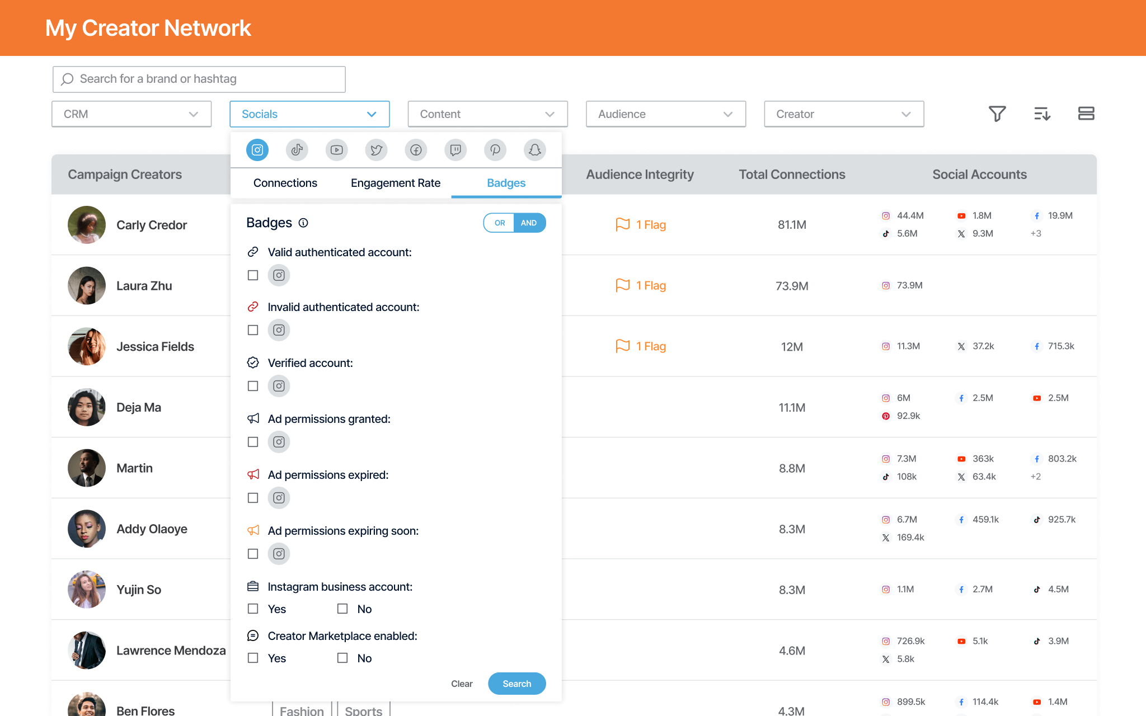This screenshot has width=1146, height=716.
Task: Click Deja Ma's Pinterest account icon
Action: click(886, 416)
